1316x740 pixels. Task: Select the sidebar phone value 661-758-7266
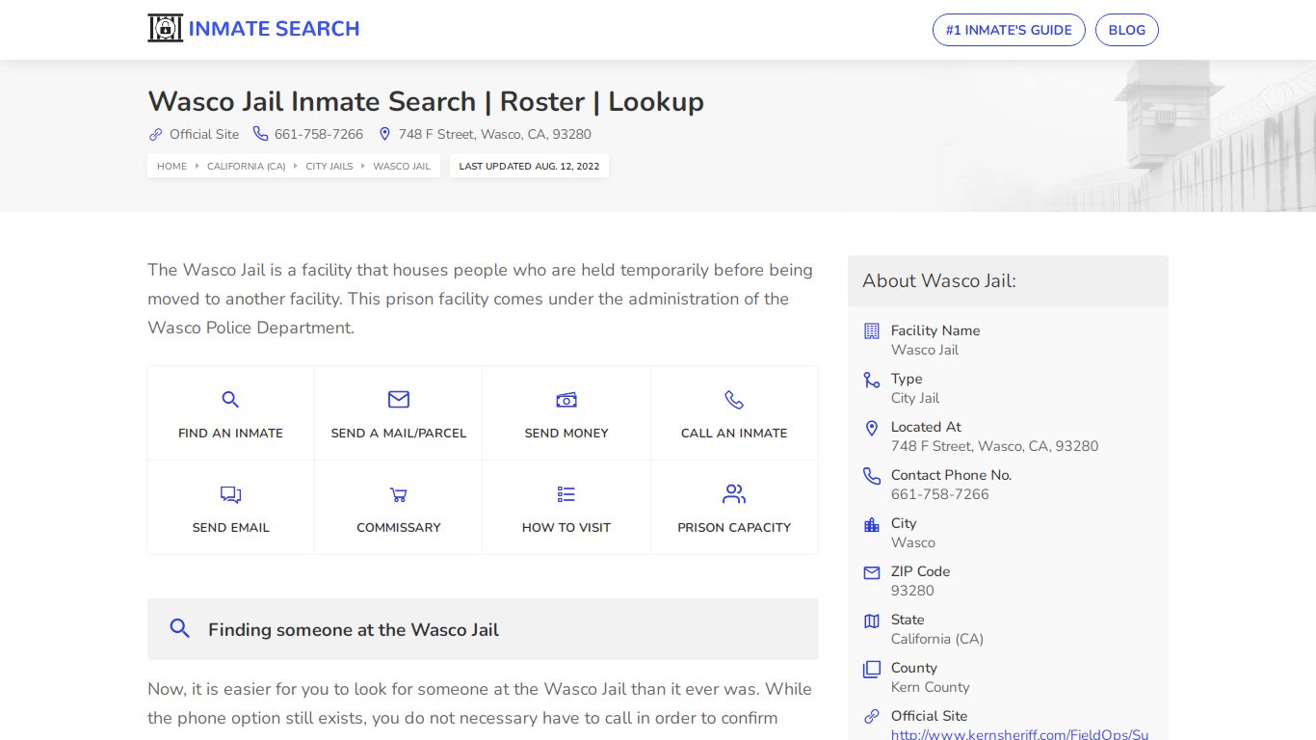tap(940, 494)
